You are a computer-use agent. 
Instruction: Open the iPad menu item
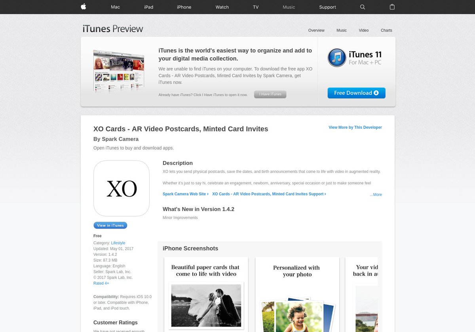point(149,7)
